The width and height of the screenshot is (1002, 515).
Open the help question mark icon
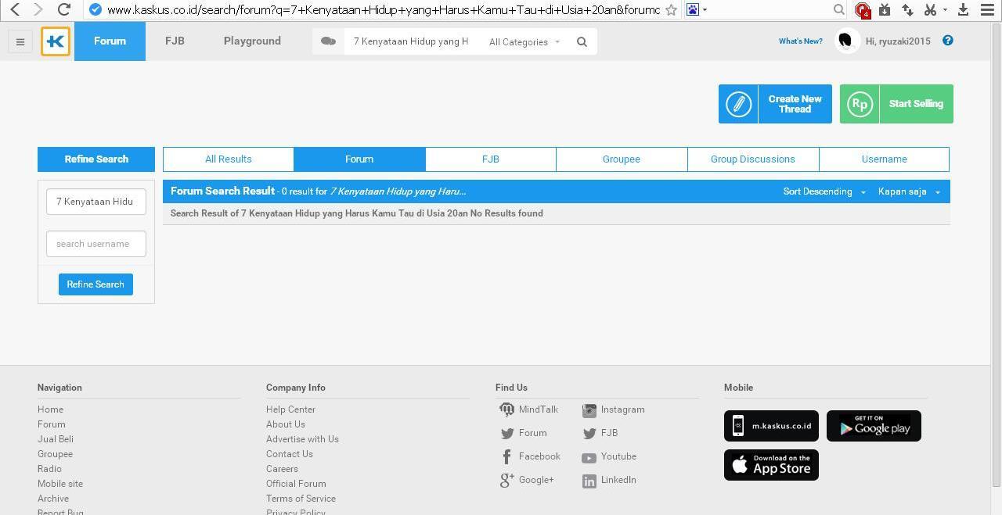click(948, 41)
